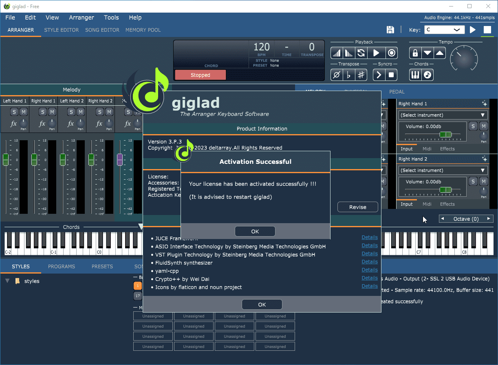Click the tempo lock icon
Viewport: 498px width, 365px height.
415,53
